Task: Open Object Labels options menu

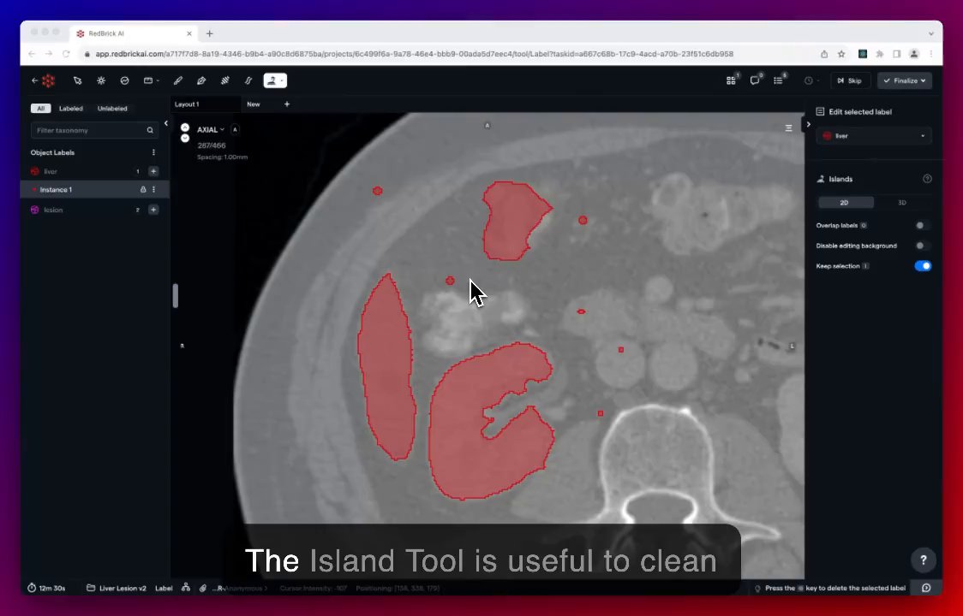Action: click(x=153, y=152)
